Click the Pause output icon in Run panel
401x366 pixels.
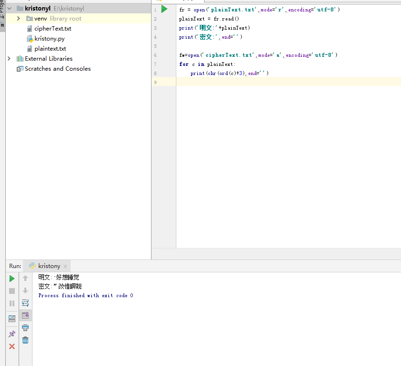click(12, 303)
